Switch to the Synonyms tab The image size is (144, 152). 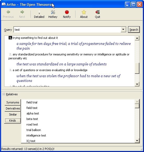click(13, 102)
